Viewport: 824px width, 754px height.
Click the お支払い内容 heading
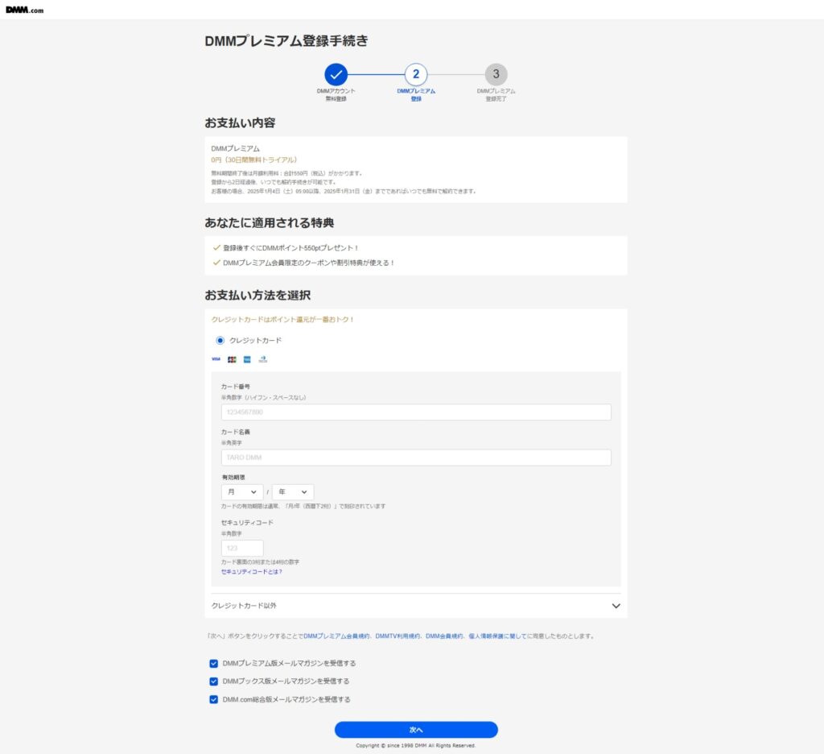(x=240, y=122)
